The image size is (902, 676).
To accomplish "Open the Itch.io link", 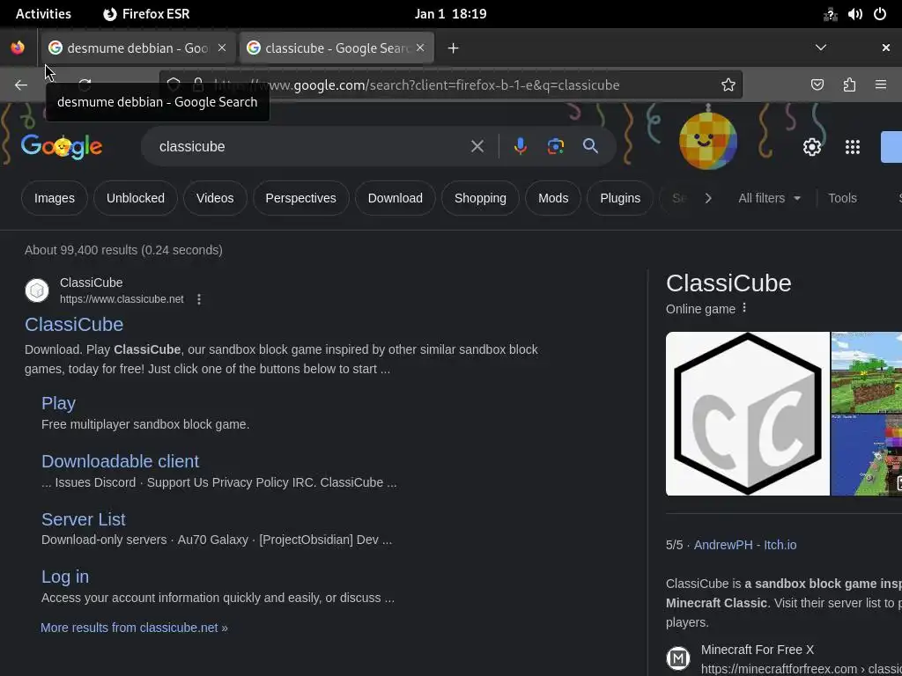I will (x=780, y=545).
